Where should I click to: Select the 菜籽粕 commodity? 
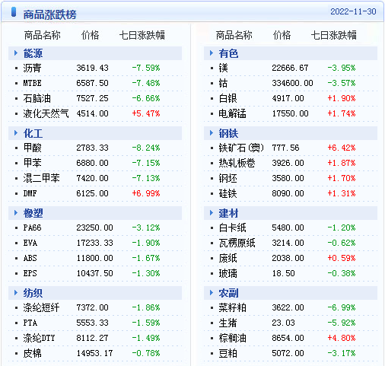(x=233, y=307)
